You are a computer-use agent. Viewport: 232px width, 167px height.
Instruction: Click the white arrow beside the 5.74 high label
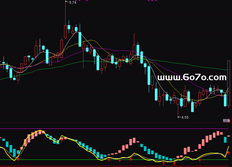click(67, 2)
